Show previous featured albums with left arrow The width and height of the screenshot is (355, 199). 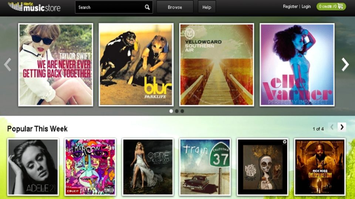(8, 64)
